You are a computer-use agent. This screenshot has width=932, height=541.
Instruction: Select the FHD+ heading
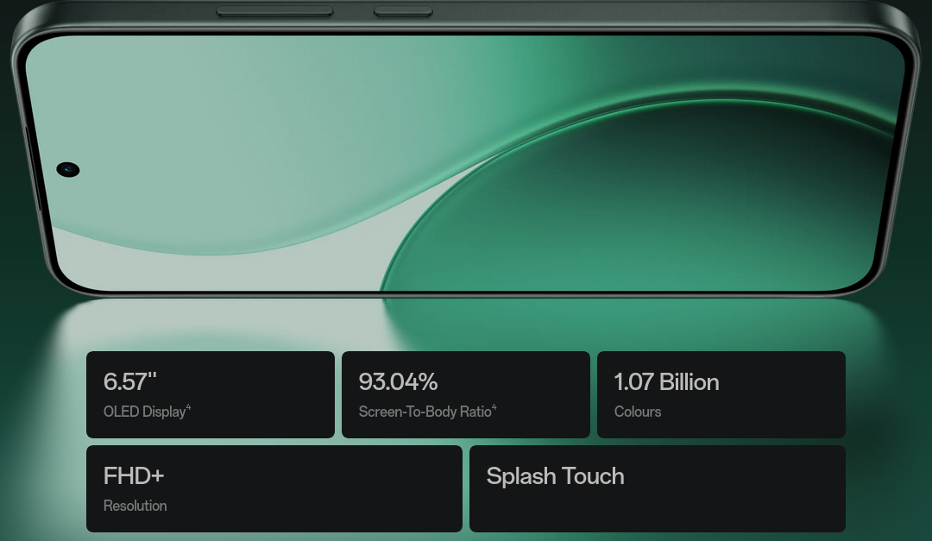(x=134, y=476)
